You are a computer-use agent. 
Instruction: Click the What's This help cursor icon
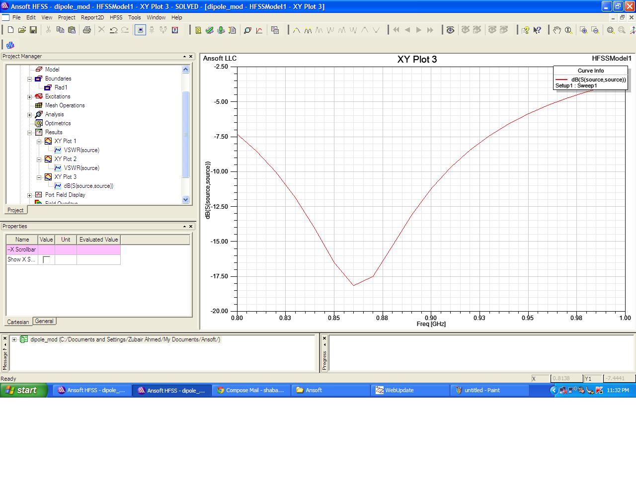pyautogui.click(x=537, y=30)
